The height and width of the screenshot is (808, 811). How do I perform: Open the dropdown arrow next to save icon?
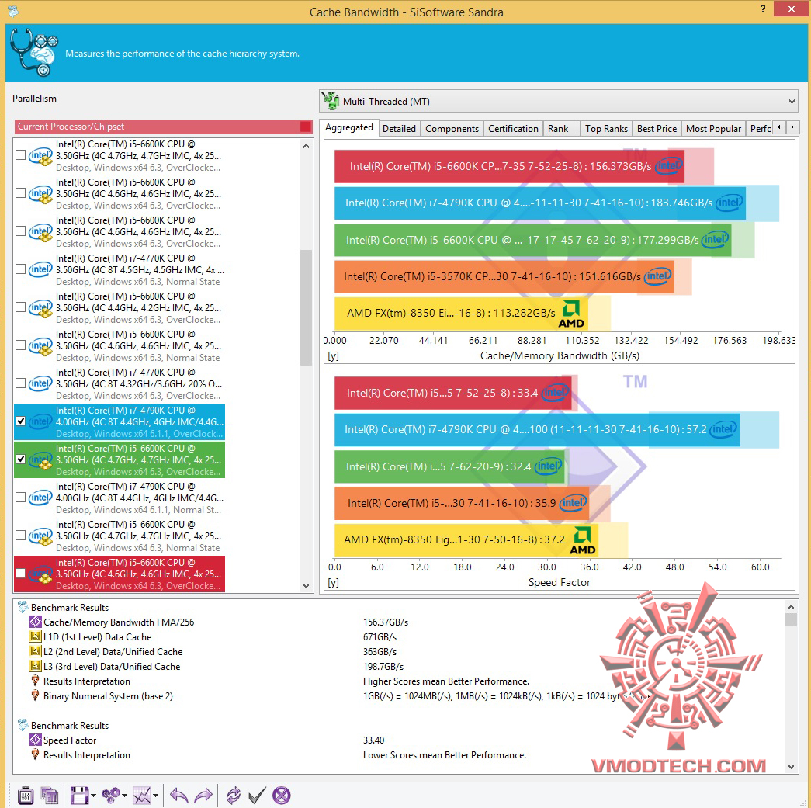click(x=94, y=796)
